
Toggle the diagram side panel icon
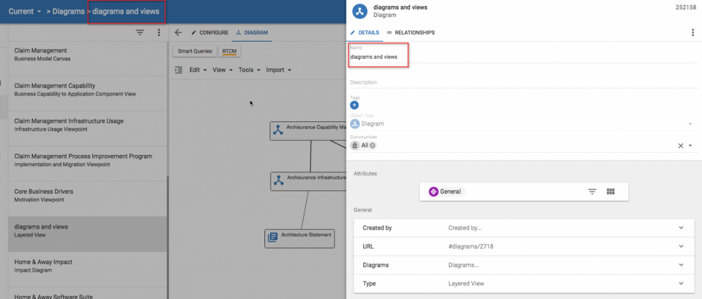click(x=179, y=70)
